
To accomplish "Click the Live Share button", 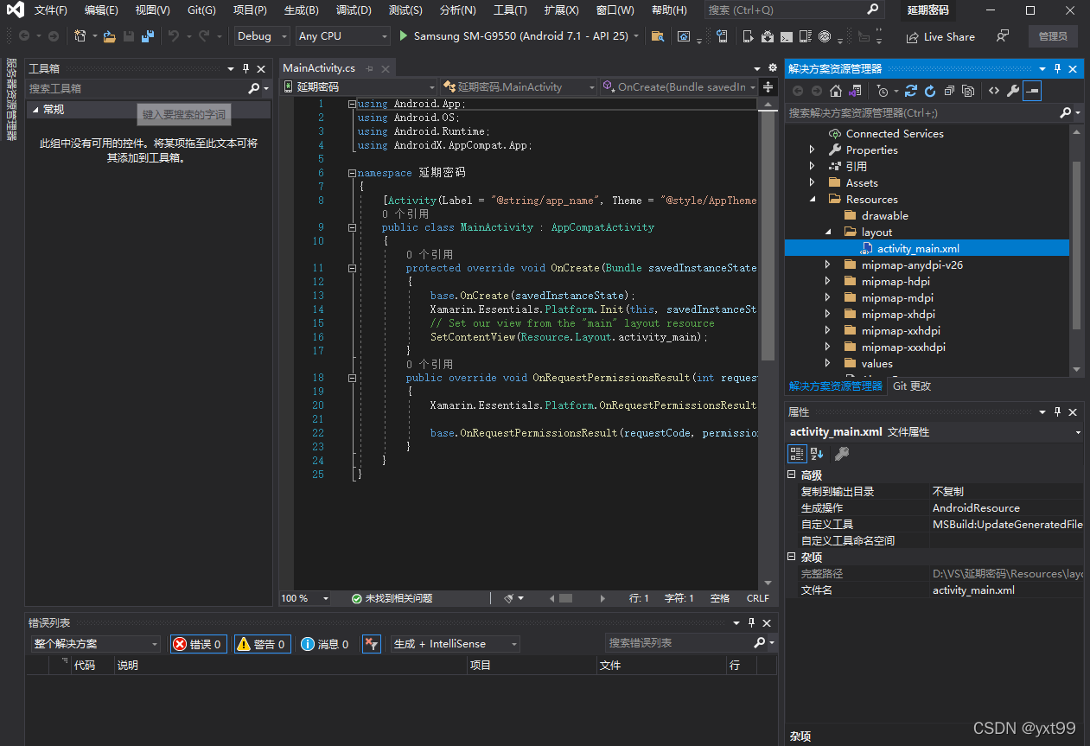I will coord(940,37).
